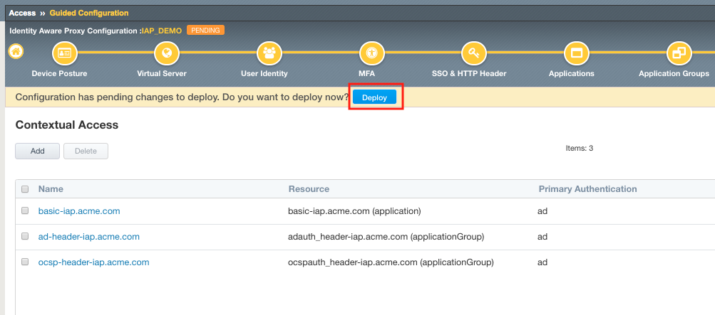Viewport: 715px width, 315px height.
Task: Open the ad-header-iap.acme.com link
Action: point(89,237)
